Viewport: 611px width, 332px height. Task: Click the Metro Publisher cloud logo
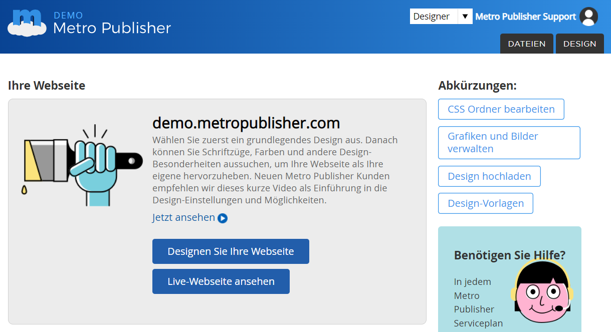(x=27, y=23)
